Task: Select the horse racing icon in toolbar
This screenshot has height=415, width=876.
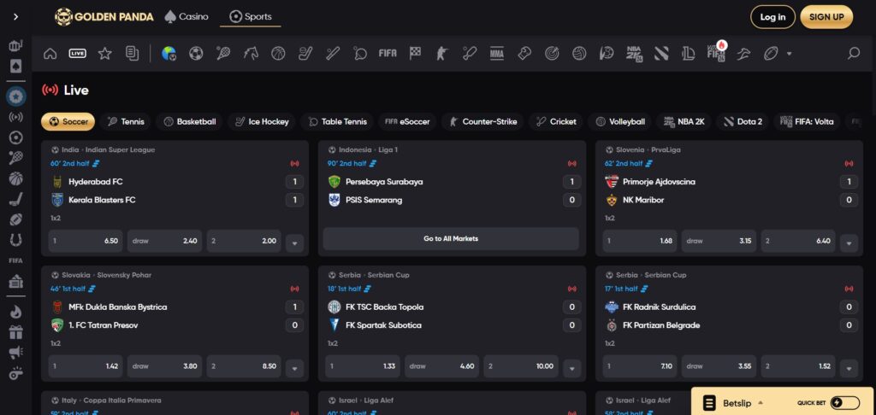Action: click(251, 54)
